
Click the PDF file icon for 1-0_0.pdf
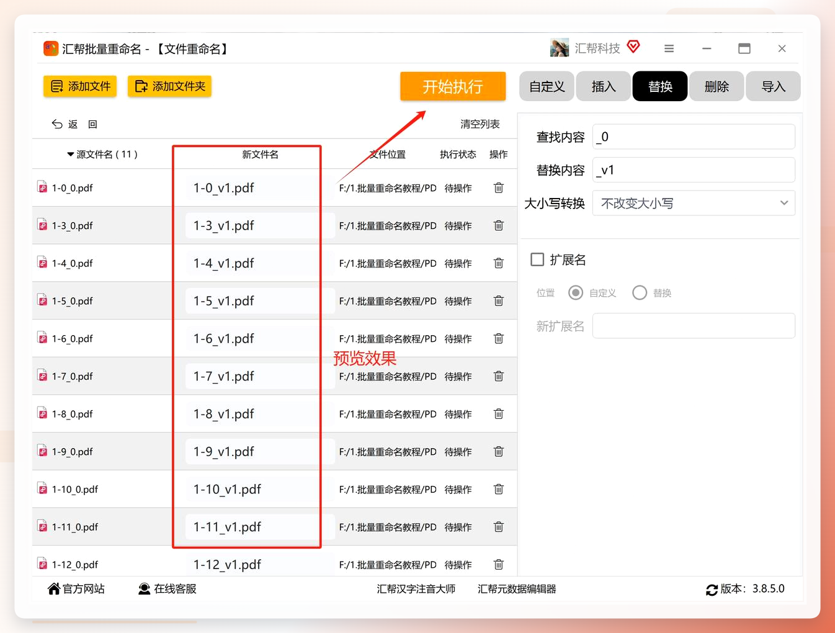coord(42,187)
